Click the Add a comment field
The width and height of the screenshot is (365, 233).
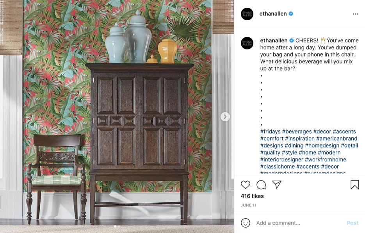tap(299, 223)
